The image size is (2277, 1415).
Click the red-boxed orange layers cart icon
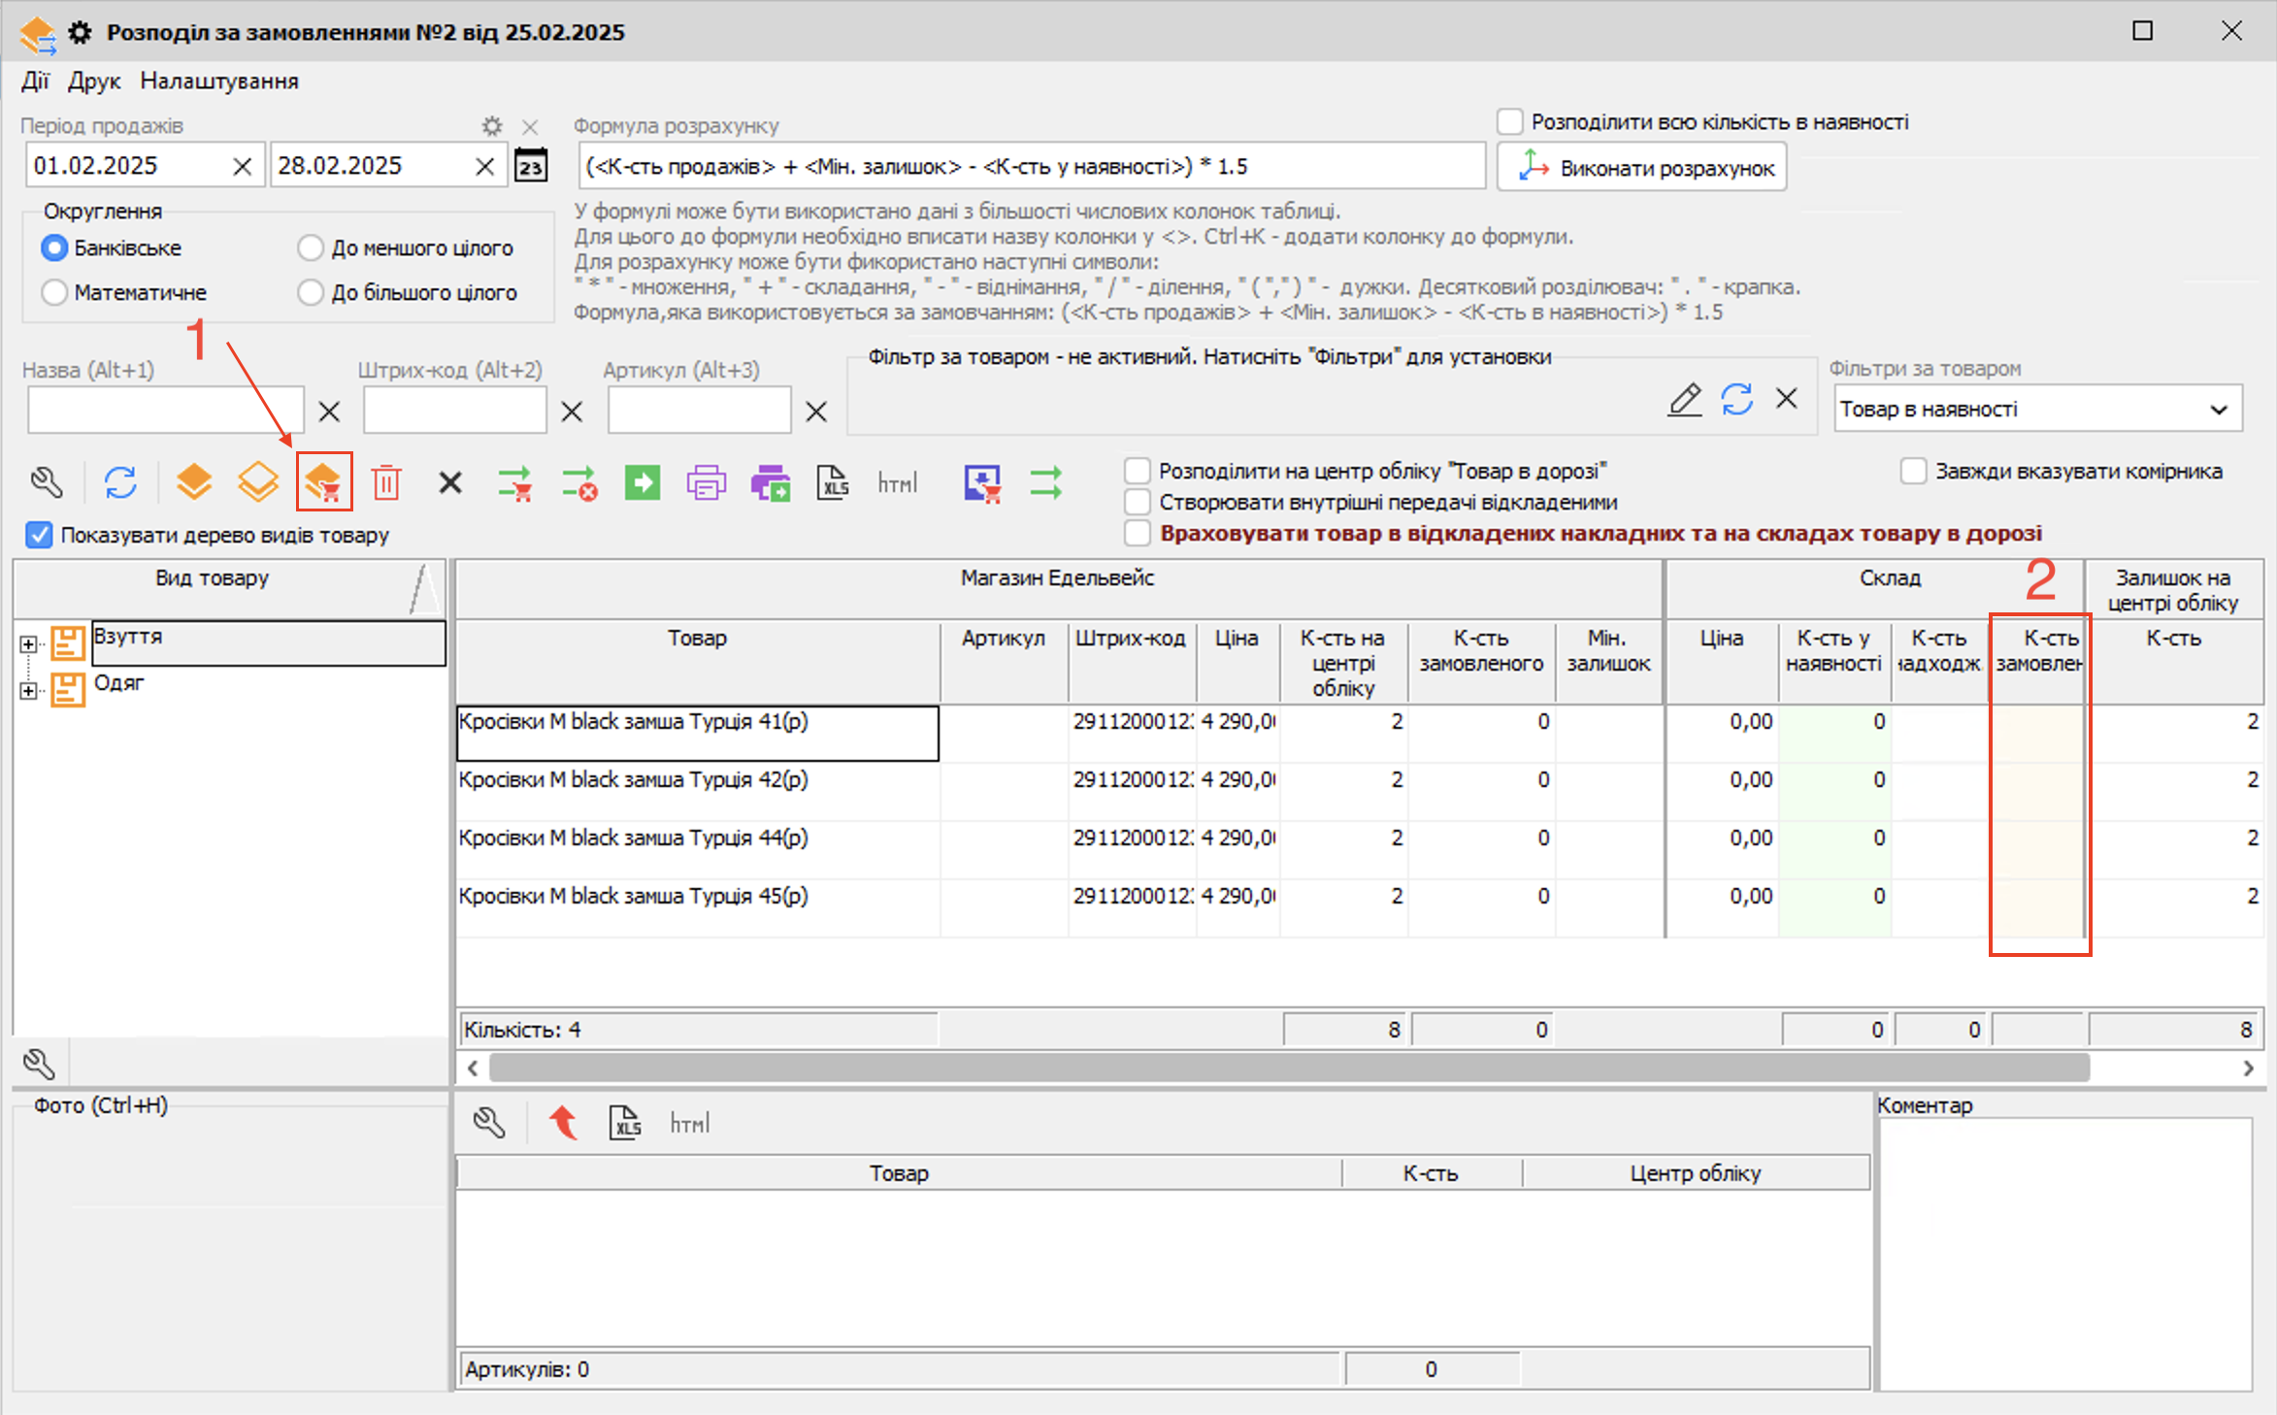(323, 482)
